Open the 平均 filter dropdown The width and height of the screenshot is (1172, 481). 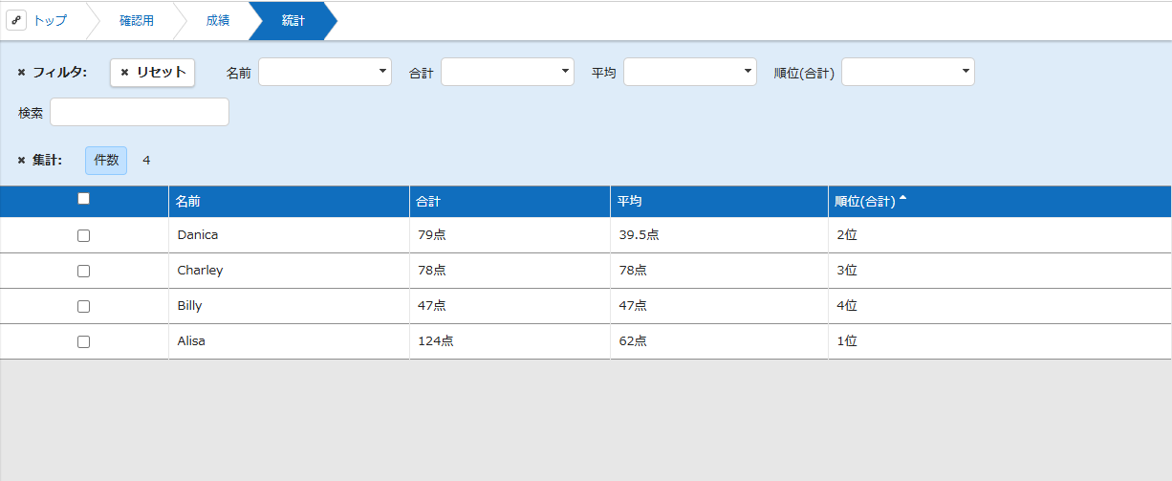pos(690,72)
